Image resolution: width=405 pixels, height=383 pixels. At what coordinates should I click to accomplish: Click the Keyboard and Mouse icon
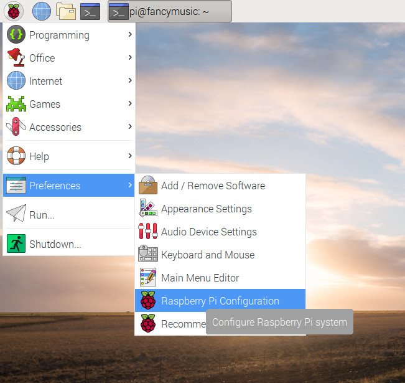point(148,253)
